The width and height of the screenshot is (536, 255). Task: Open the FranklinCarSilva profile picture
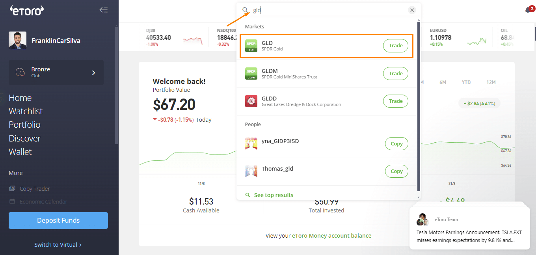click(x=17, y=41)
